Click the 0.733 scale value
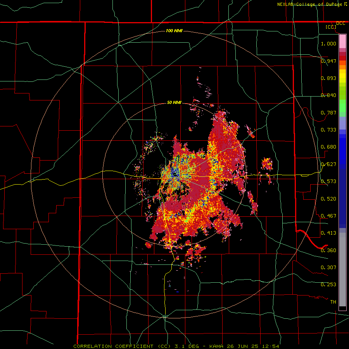This screenshot has width=349, height=349. point(328,130)
